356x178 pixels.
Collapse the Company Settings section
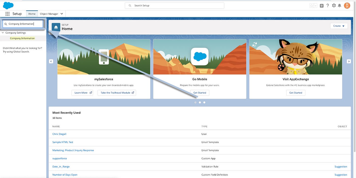(x=3, y=33)
